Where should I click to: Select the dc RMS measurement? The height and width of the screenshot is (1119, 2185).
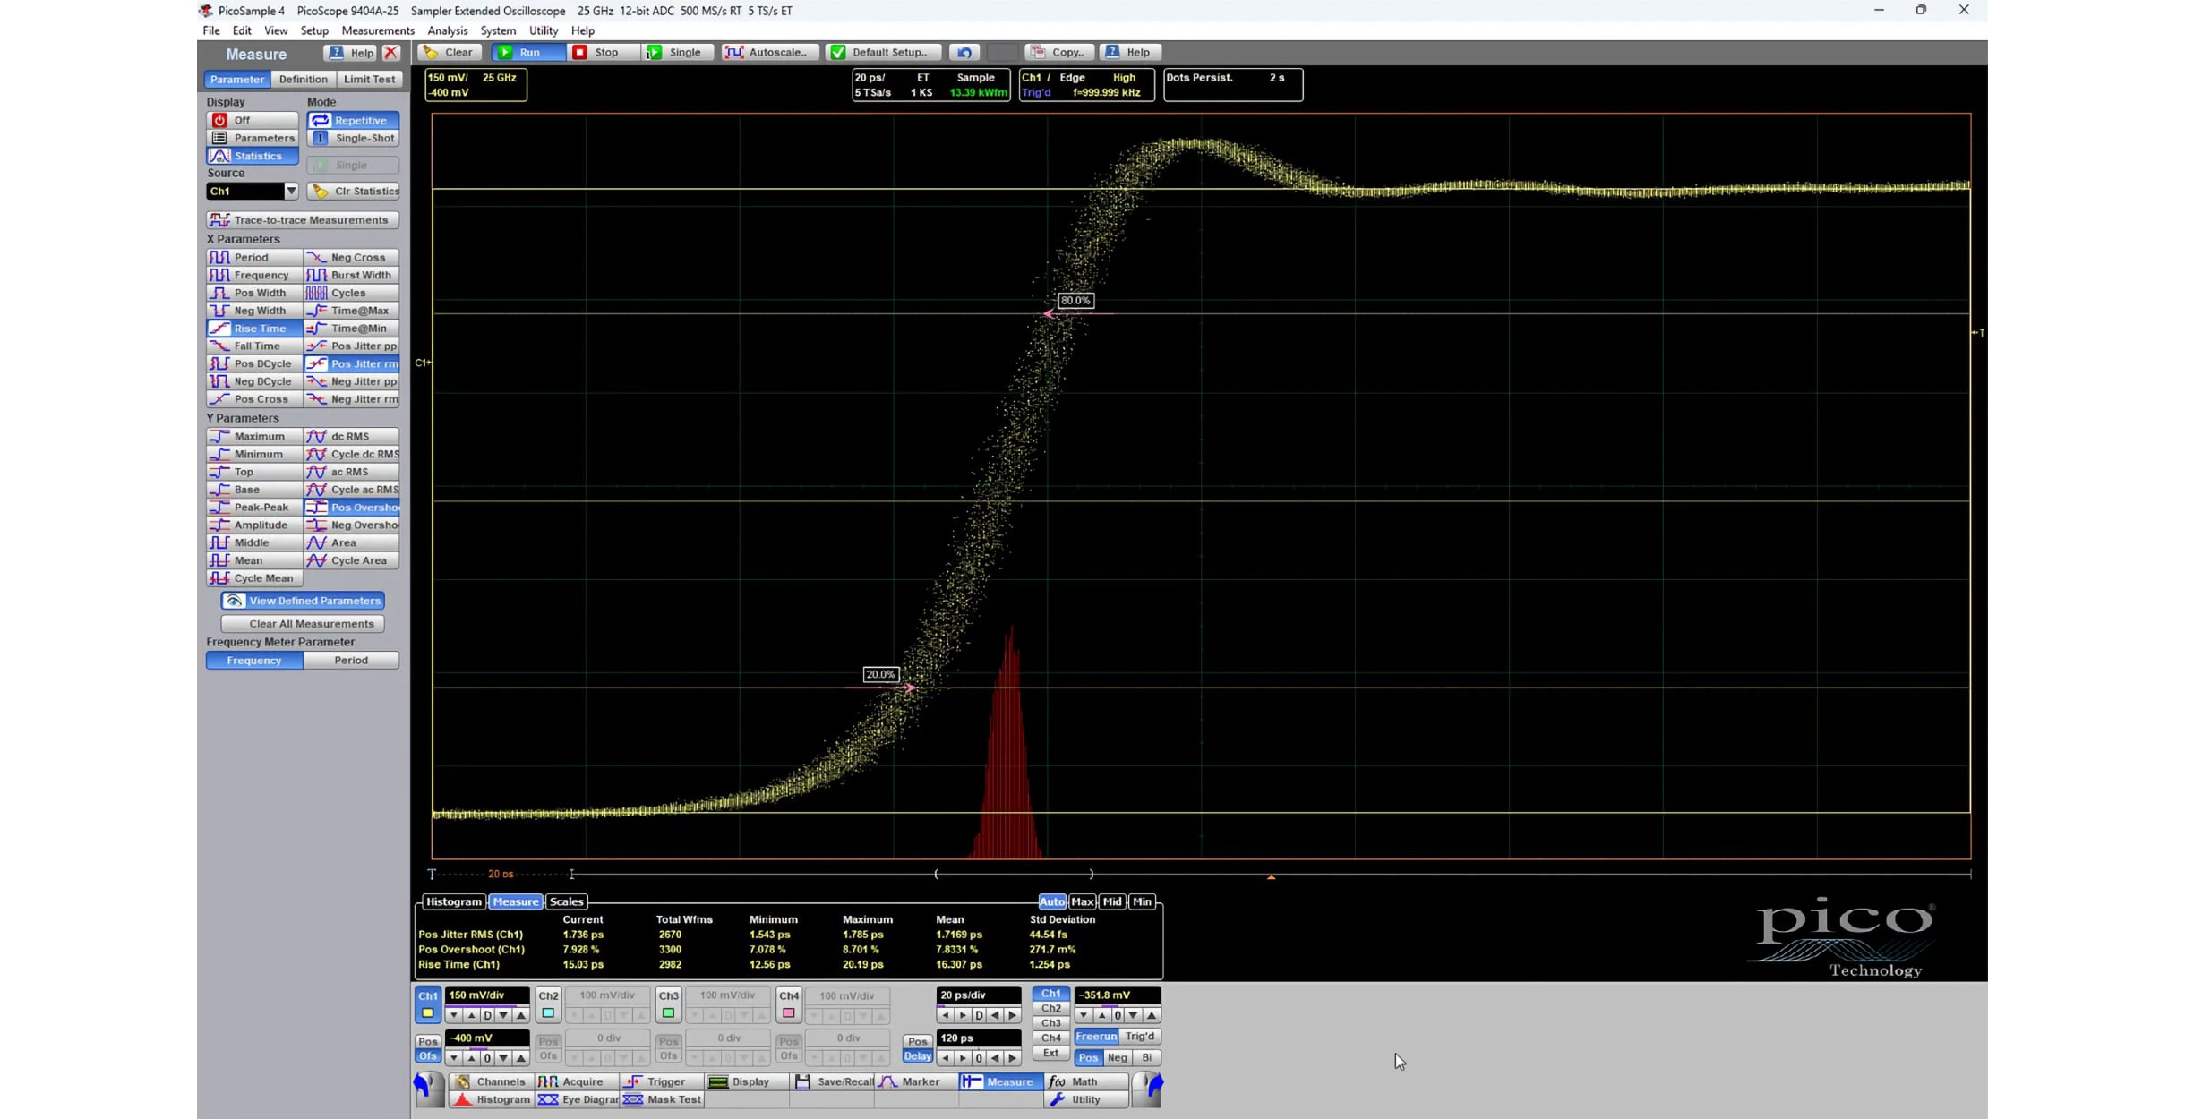(x=352, y=437)
